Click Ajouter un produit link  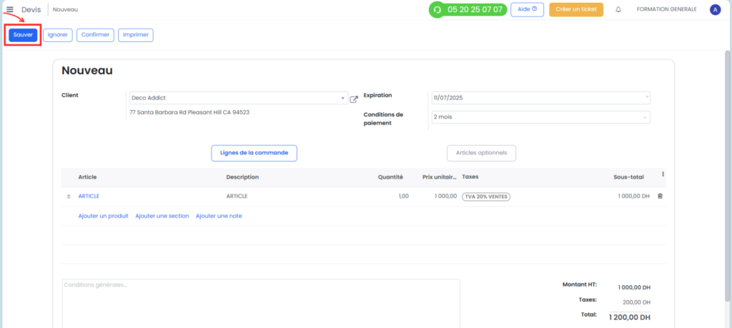pos(103,216)
